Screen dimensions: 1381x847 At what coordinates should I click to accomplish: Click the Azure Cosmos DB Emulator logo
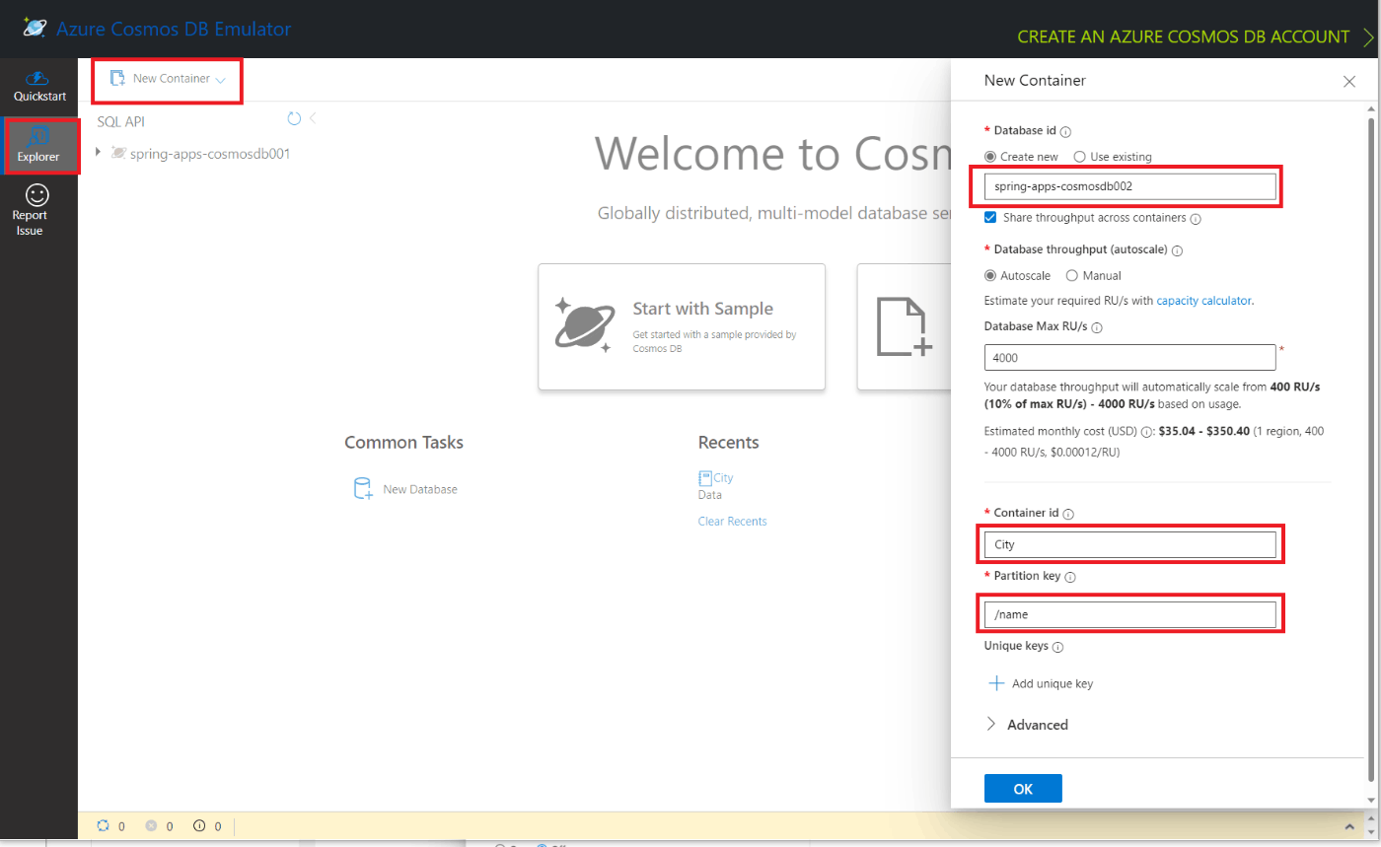coord(35,29)
